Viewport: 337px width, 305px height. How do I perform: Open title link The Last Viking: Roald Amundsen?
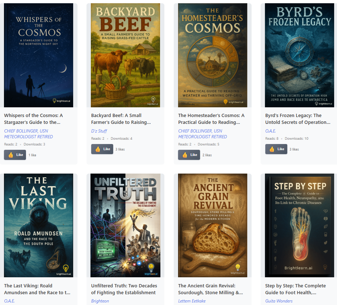[37, 289]
